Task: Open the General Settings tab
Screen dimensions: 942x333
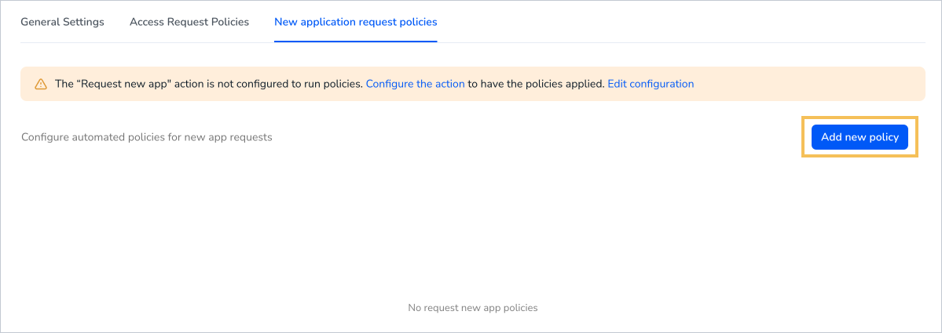Action: pyautogui.click(x=63, y=22)
